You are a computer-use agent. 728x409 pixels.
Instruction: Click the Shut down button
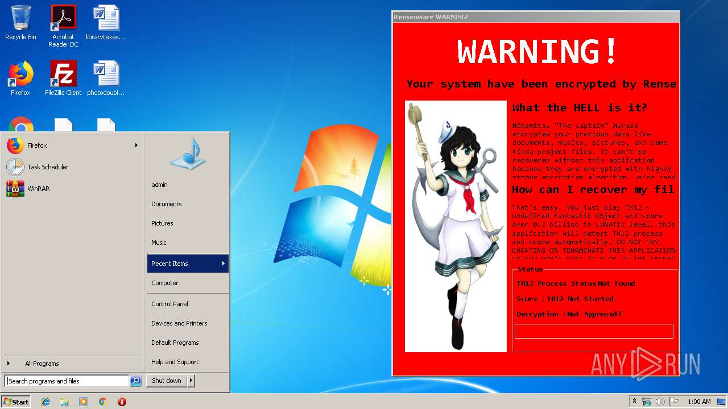click(167, 381)
